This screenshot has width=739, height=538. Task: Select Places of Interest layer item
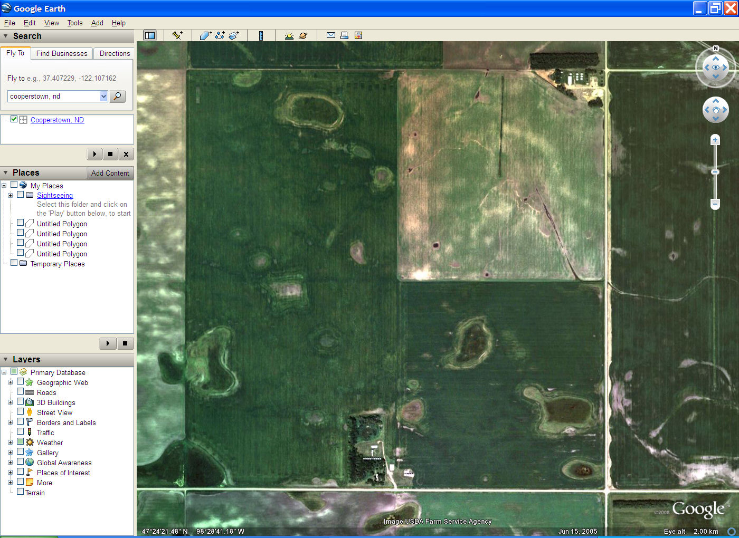click(x=63, y=473)
